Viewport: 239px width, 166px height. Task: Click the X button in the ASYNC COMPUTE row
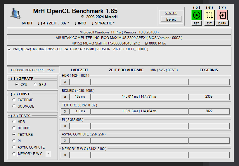click(65, 140)
